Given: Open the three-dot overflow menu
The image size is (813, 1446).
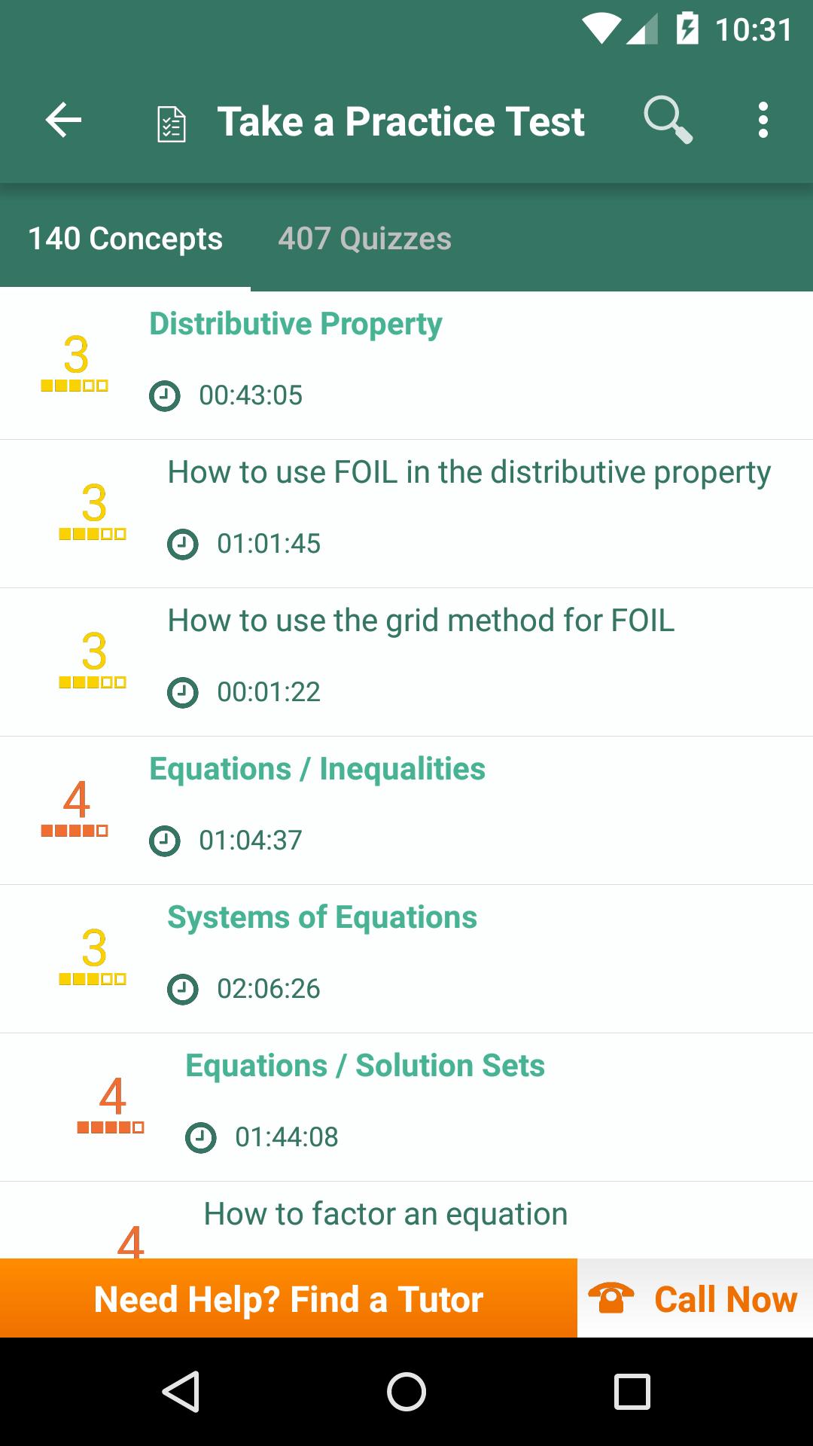Looking at the screenshot, I should (763, 120).
